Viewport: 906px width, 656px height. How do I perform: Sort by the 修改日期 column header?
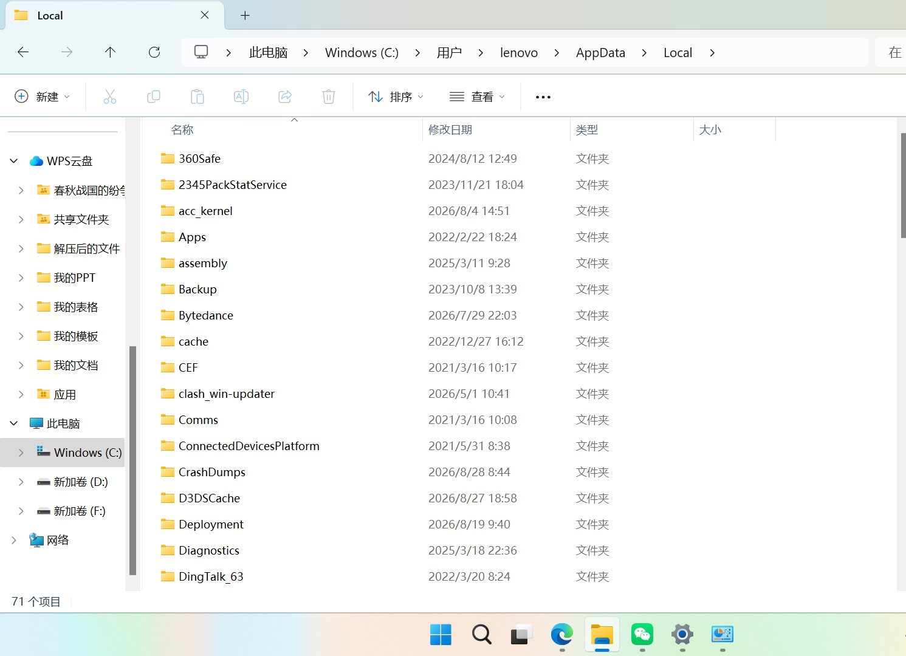pos(496,129)
